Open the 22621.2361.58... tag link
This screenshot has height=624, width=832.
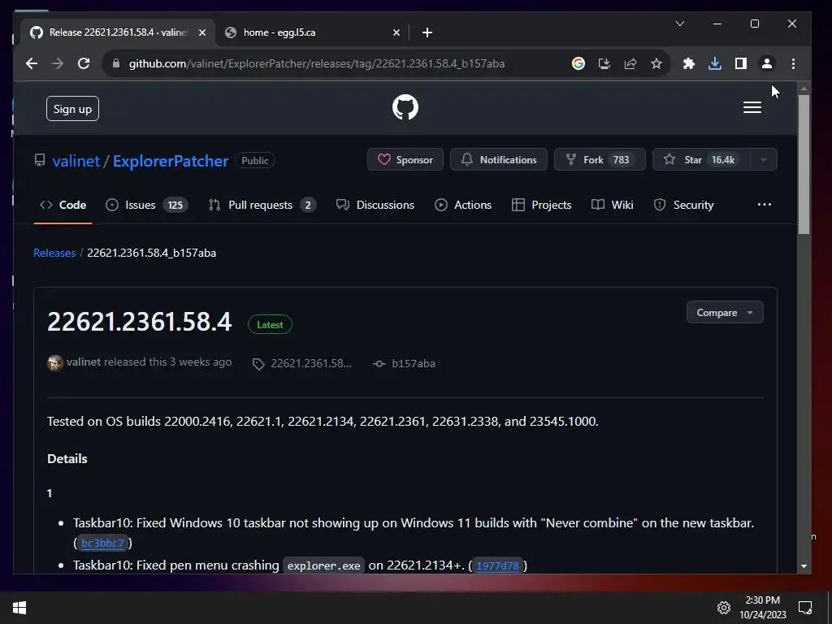tap(302, 363)
